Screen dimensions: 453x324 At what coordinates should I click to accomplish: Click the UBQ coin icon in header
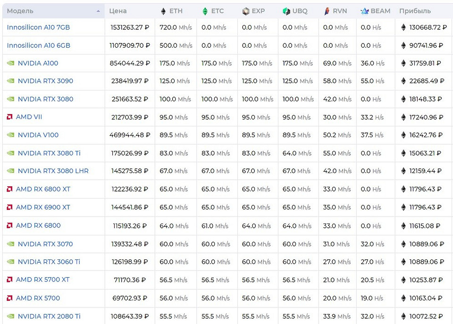pyautogui.click(x=286, y=11)
